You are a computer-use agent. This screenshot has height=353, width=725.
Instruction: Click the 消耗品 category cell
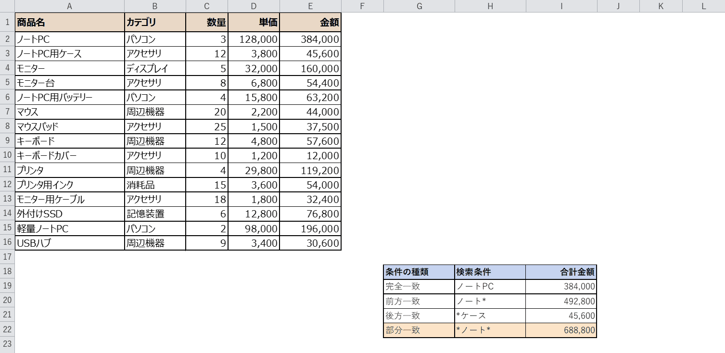click(155, 185)
